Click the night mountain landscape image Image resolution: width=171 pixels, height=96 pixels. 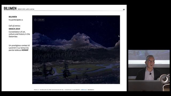point(76,50)
